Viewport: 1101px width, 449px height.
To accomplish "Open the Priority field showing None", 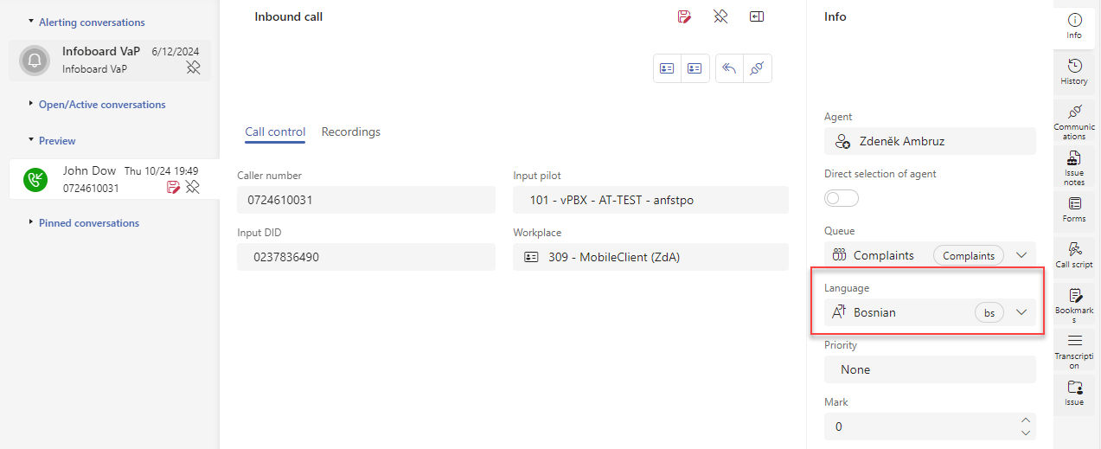I will click(x=930, y=369).
